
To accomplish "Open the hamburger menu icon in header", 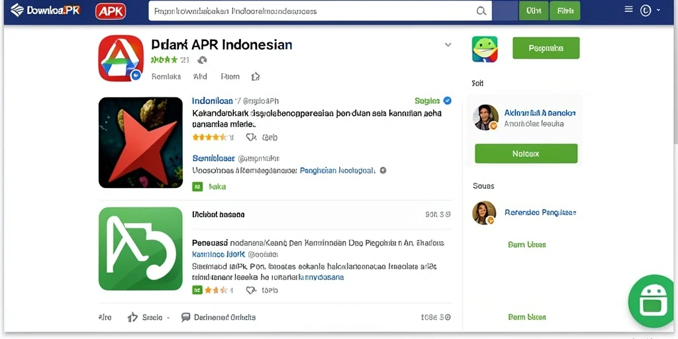I will (x=629, y=9).
